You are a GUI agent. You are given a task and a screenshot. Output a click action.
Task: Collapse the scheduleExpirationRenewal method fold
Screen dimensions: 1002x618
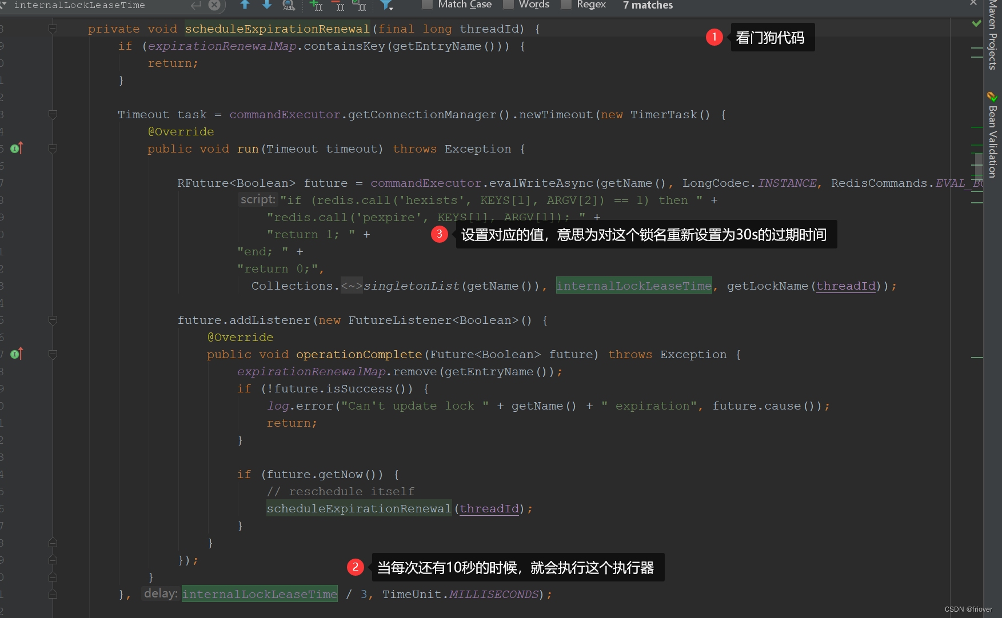pyautogui.click(x=53, y=29)
